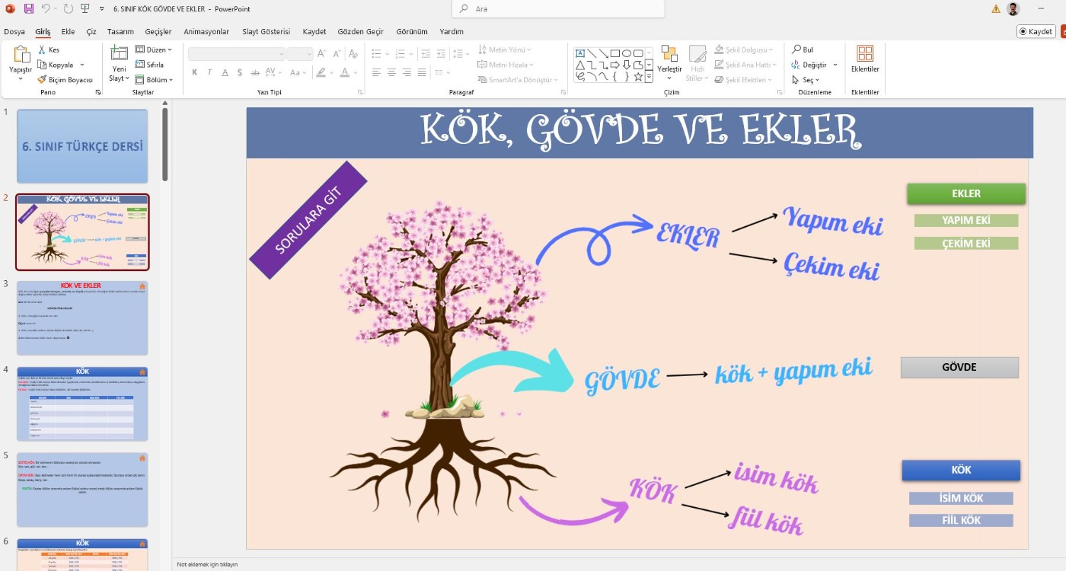The height and width of the screenshot is (571, 1066).
Task: Toggle italic (T) formatting
Action: [x=210, y=72]
